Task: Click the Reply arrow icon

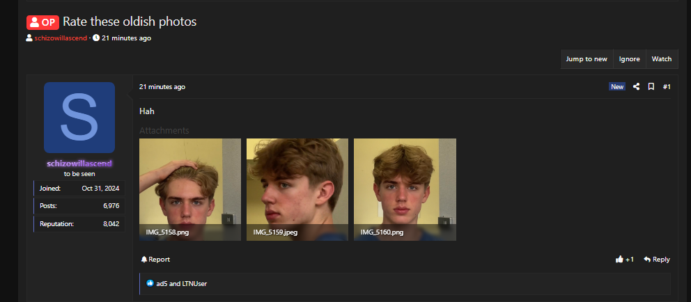Action: pyautogui.click(x=647, y=260)
